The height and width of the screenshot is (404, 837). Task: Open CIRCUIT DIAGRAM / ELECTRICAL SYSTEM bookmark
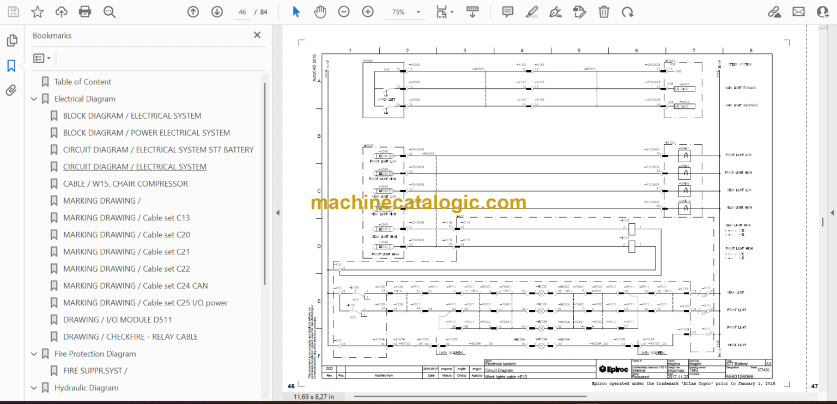click(x=135, y=167)
